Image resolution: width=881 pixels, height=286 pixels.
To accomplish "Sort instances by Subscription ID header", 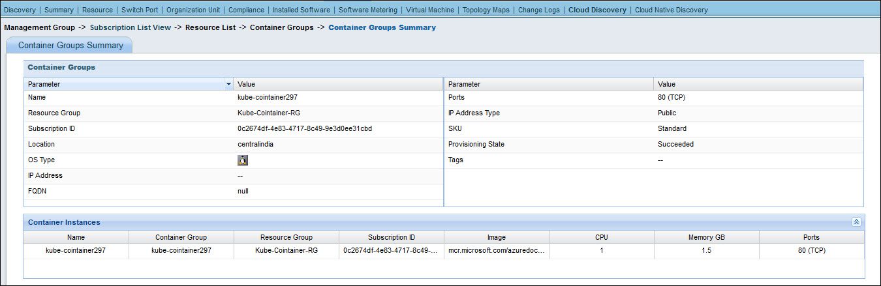I will pyautogui.click(x=391, y=237).
